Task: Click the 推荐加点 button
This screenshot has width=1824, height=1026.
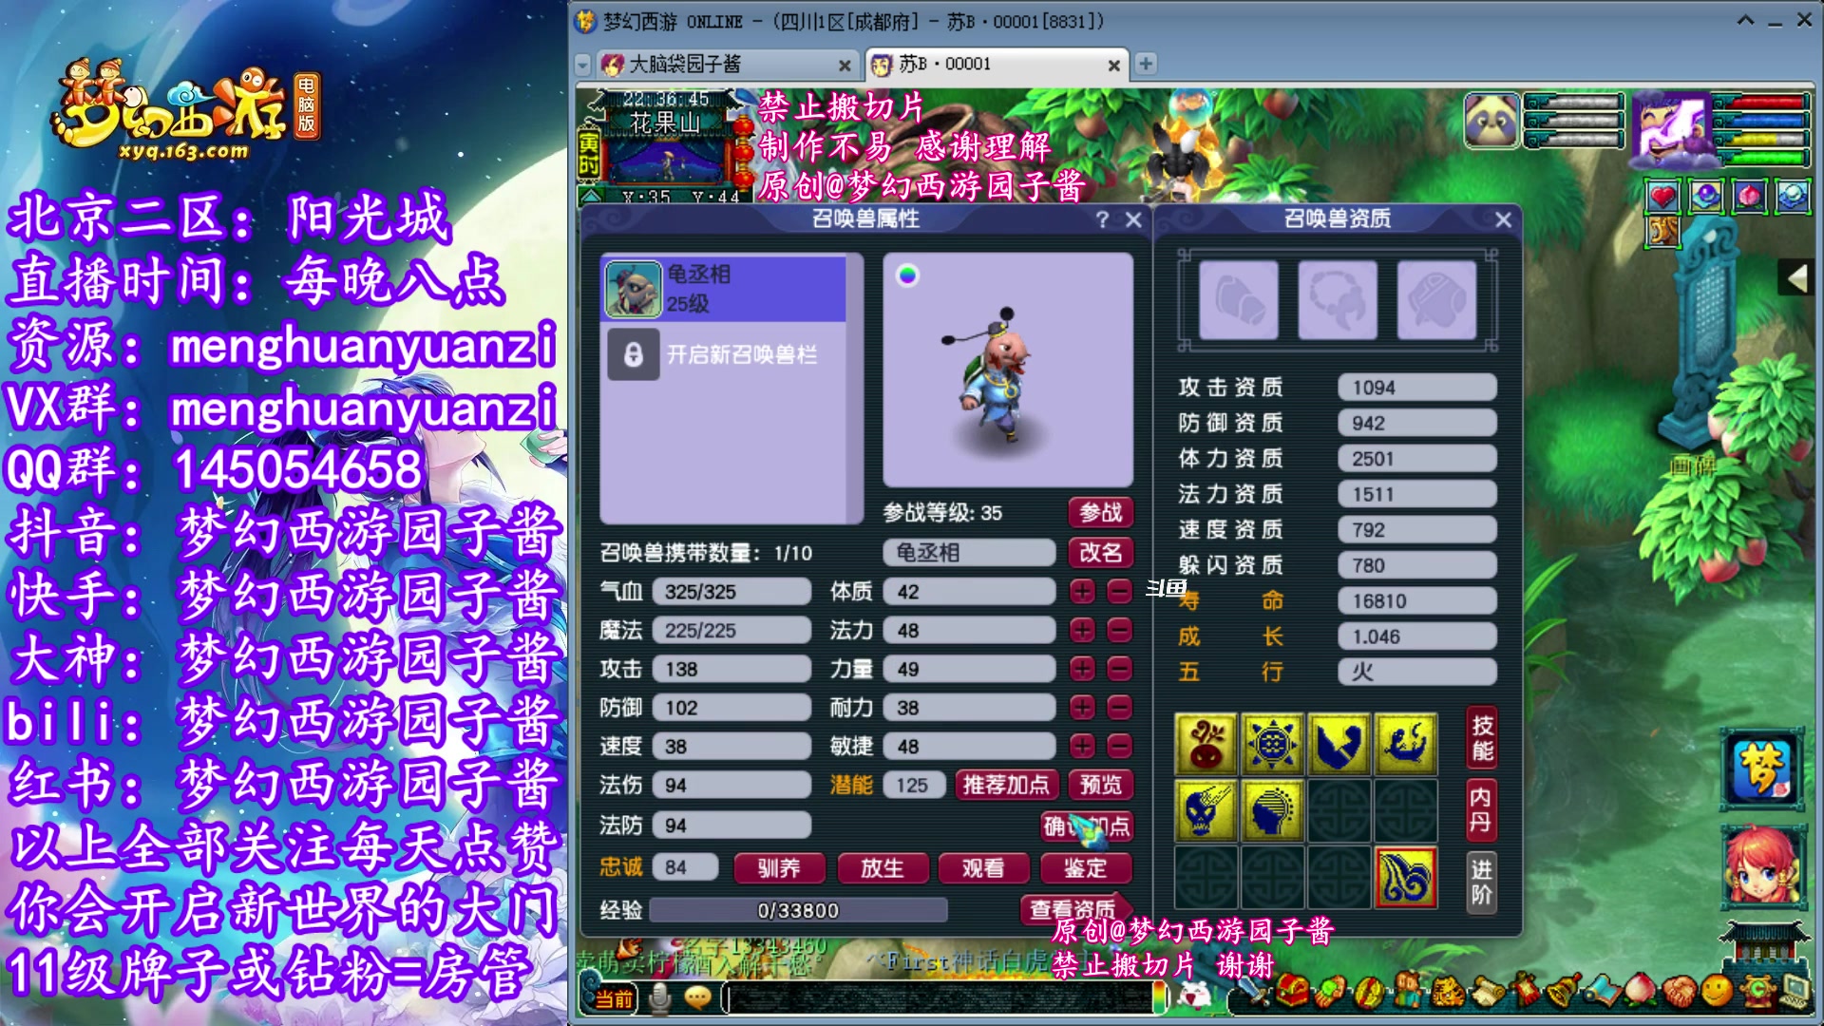Action: coord(1006,786)
